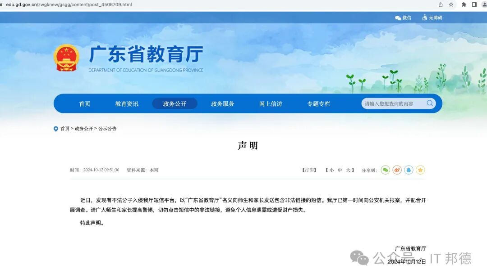Share the article to QQ
The width and height of the screenshot is (487, 278).
coord(409,170)
